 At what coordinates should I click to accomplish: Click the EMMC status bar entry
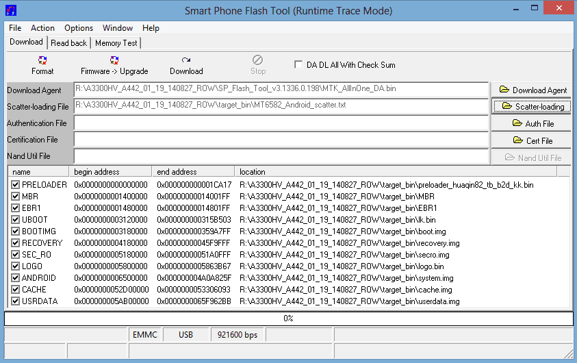(145, 335)
